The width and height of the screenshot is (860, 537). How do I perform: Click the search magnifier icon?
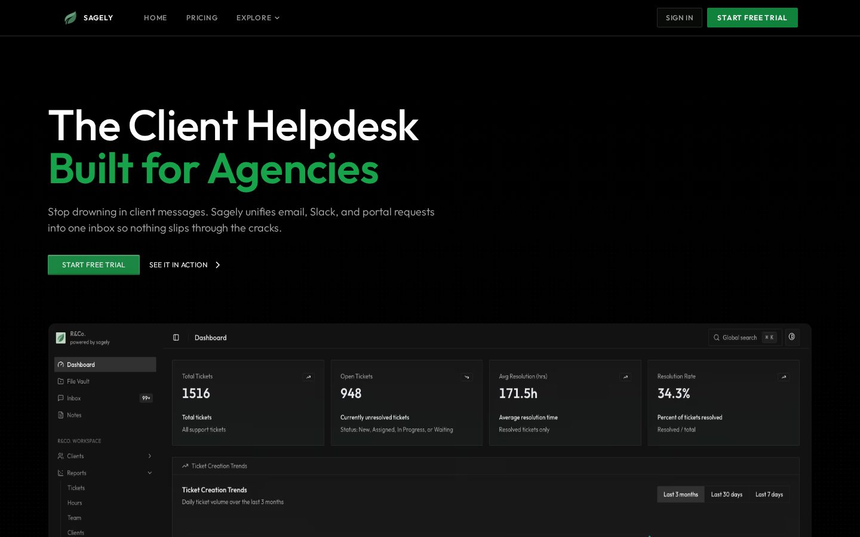click(716, 338)
